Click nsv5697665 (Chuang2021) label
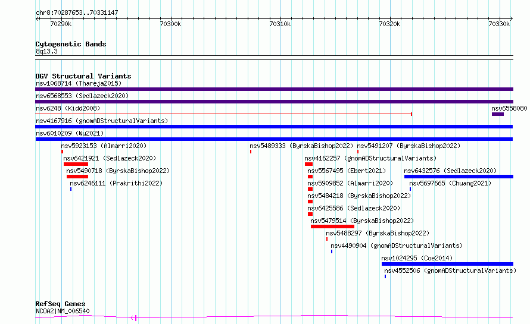Screen dimensions: 530x324 click(x=450, y=183)
